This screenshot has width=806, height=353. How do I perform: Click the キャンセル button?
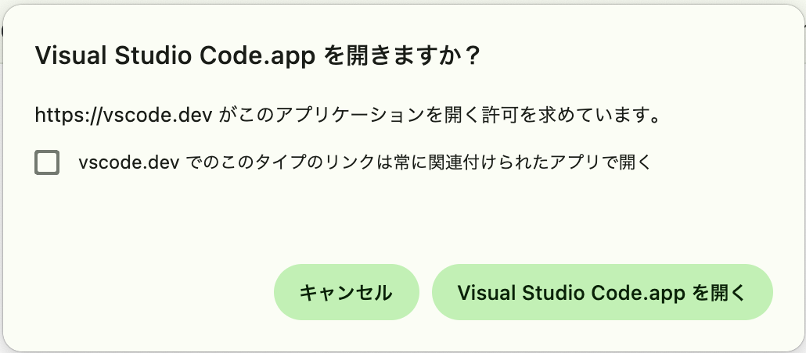(x=347, y=292)
